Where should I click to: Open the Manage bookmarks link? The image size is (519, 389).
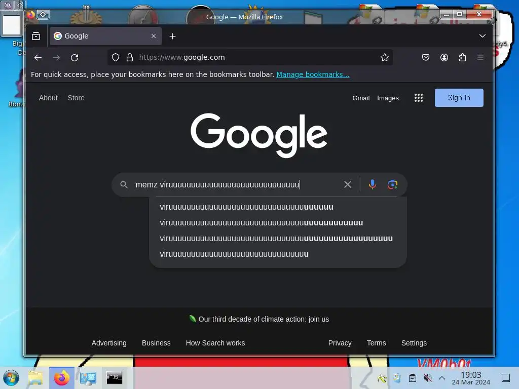[x=313, y=74]
